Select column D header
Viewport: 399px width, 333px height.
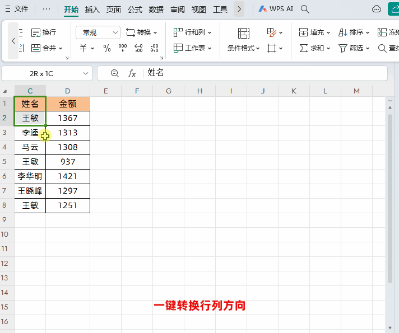click(68, 91)
